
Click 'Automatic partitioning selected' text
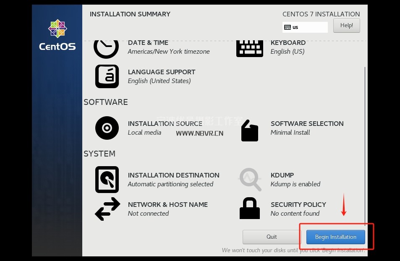click(x=170, y=184)
